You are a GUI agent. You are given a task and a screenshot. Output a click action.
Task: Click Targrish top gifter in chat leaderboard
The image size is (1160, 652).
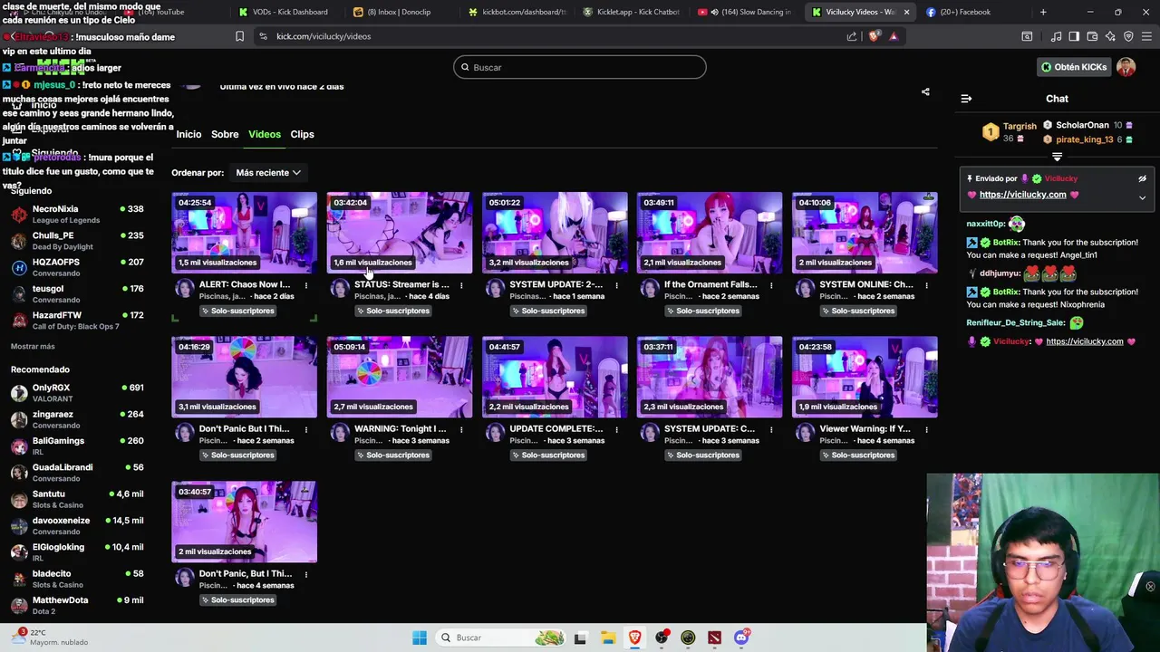(1010, 132)
